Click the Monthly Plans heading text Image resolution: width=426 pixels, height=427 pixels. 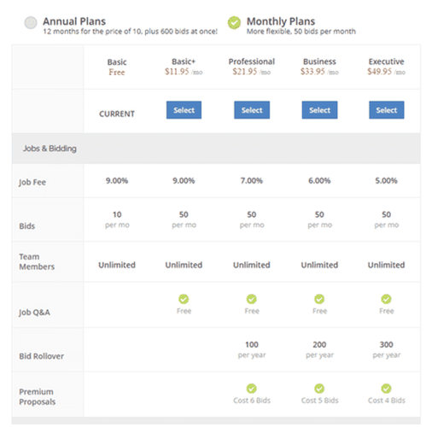point(281,21)
